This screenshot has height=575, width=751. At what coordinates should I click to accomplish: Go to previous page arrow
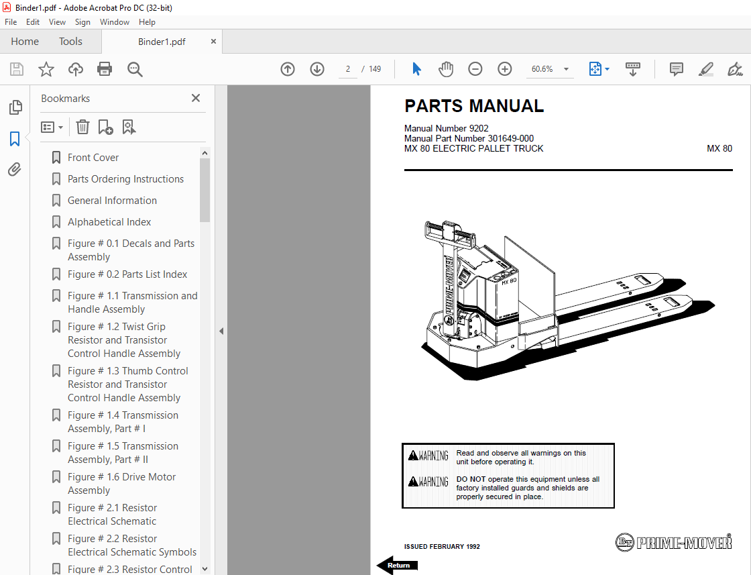(288, 69)
